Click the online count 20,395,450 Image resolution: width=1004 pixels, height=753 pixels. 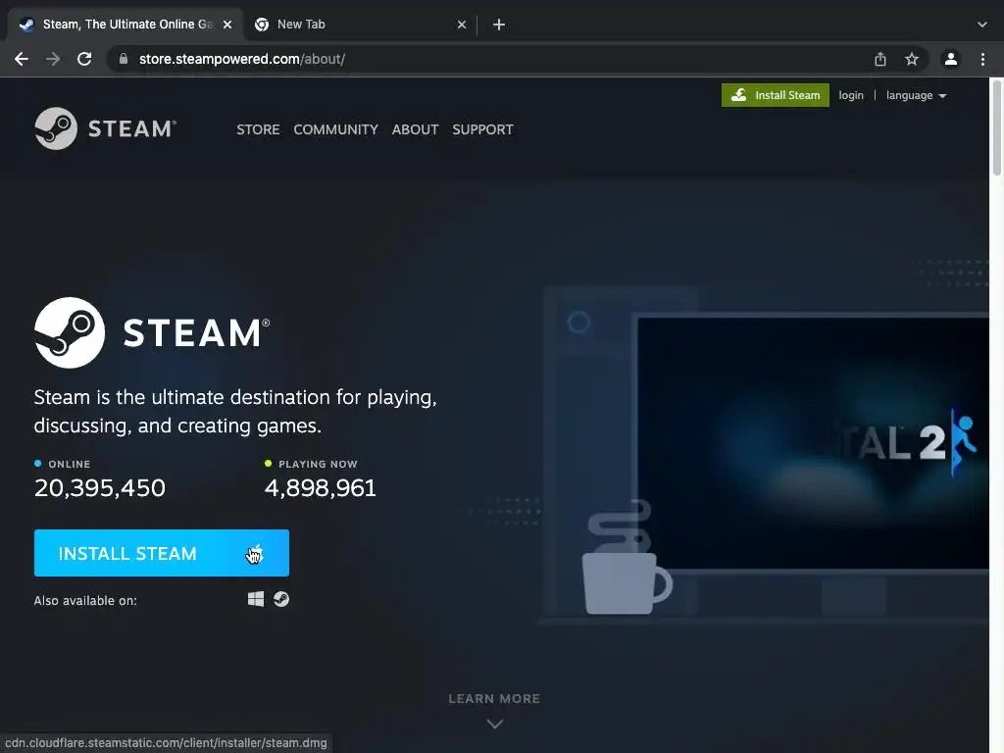[100, 488]
